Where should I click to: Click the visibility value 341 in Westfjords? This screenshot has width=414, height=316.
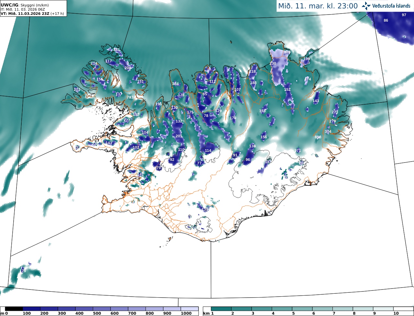coord(116,50)
